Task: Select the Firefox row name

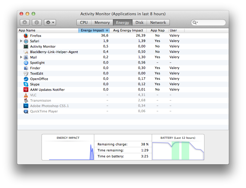Action: pos(36,36)
